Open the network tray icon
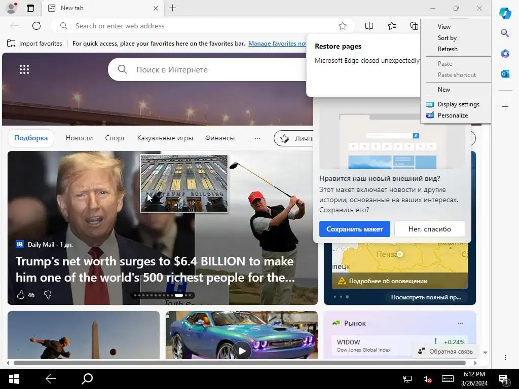519x389 pixels. pyautogui.click(x=407, y=379)
